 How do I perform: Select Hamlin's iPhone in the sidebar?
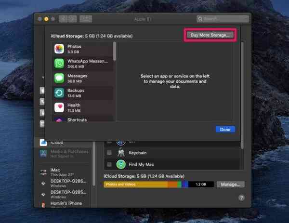[64, 204]
